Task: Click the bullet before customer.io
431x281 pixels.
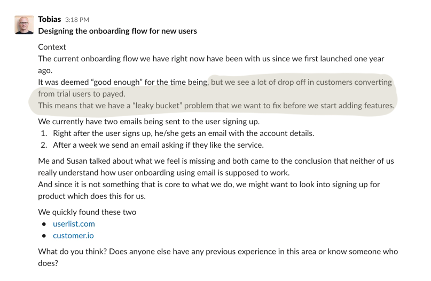Action: click(x=44, y=236)
